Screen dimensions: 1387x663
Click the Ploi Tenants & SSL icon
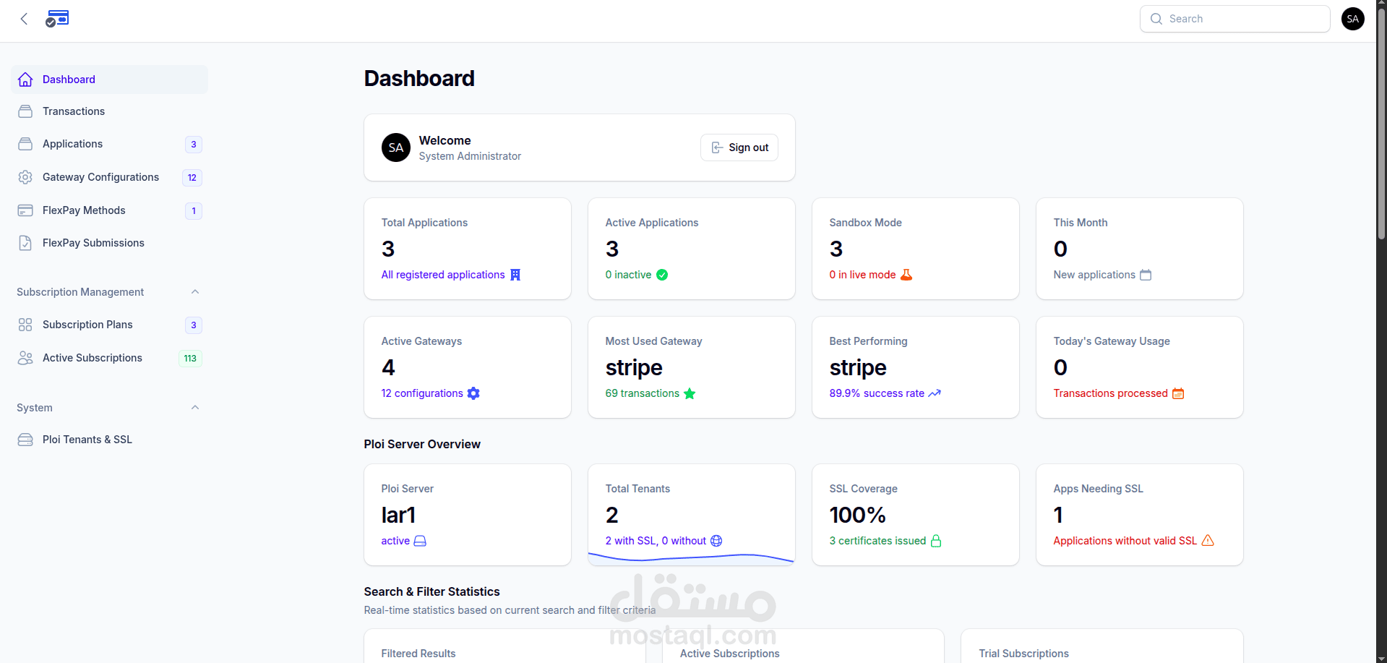click(25, 440)
